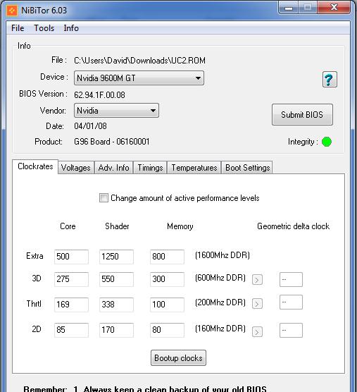The image size is (357, 392).
Task: Close the NiBiTor window
Action: tap(334, 8)
